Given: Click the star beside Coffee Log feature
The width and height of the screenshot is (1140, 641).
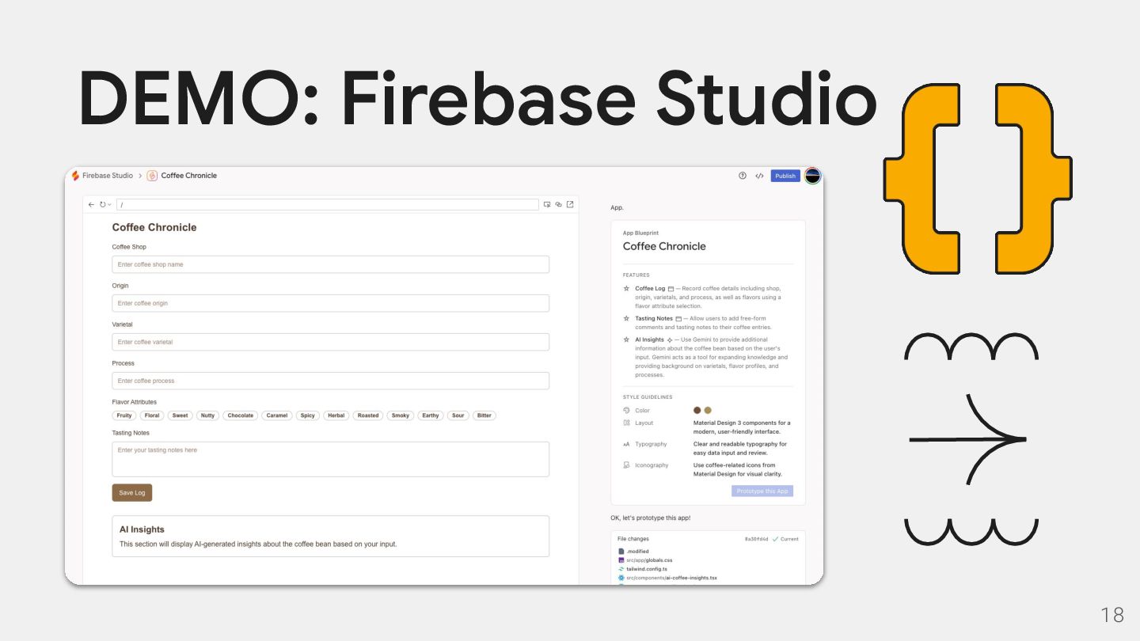Looking at the screenshot, I should (x=626, y=289).
